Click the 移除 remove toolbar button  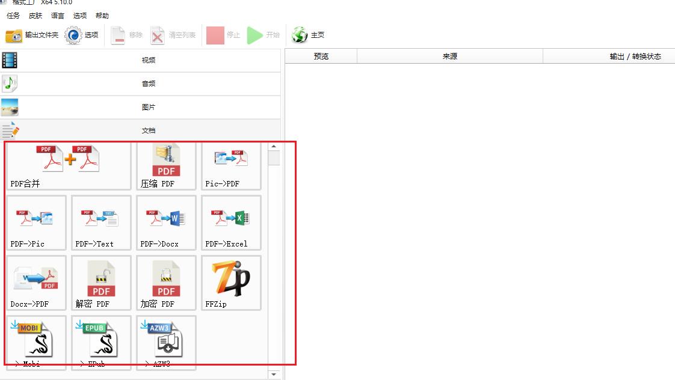[x=126, y=35]
